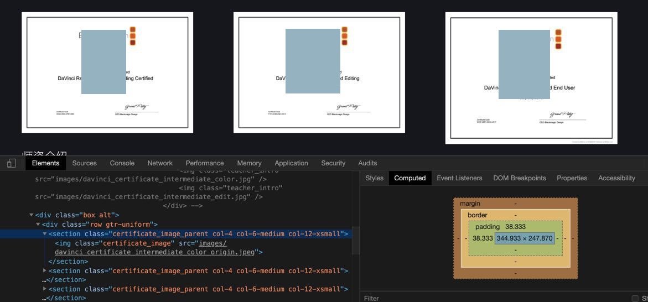The image size is (648, 302).
Task: Click the commented intermediate_color.jpg src line
Action: pos(151,179)
